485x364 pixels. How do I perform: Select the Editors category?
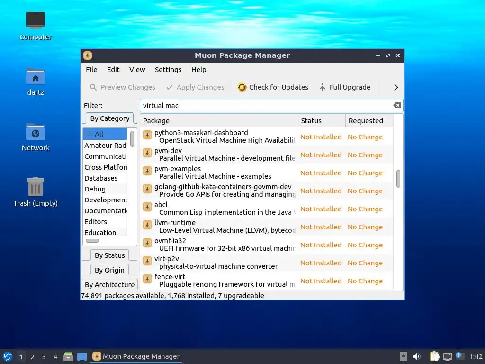105,222
